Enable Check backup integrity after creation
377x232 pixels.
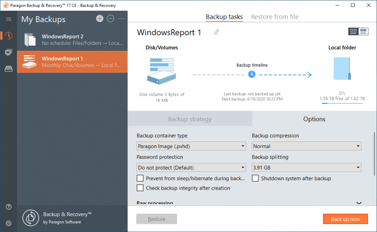(x=140, y=188)
